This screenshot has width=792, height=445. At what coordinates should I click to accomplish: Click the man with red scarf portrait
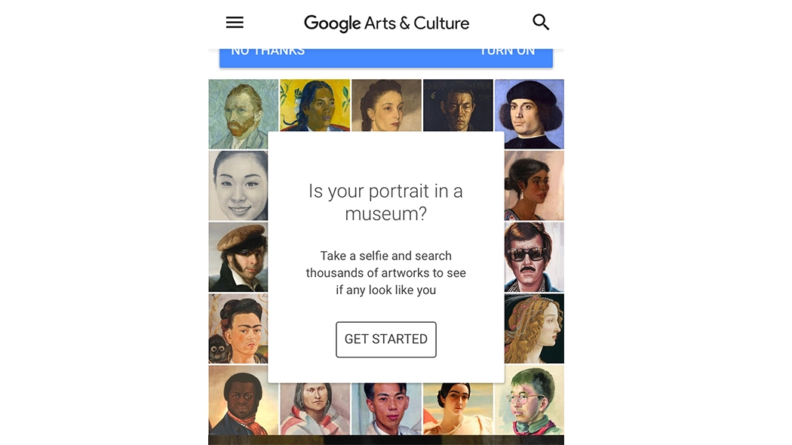(243, 400)
